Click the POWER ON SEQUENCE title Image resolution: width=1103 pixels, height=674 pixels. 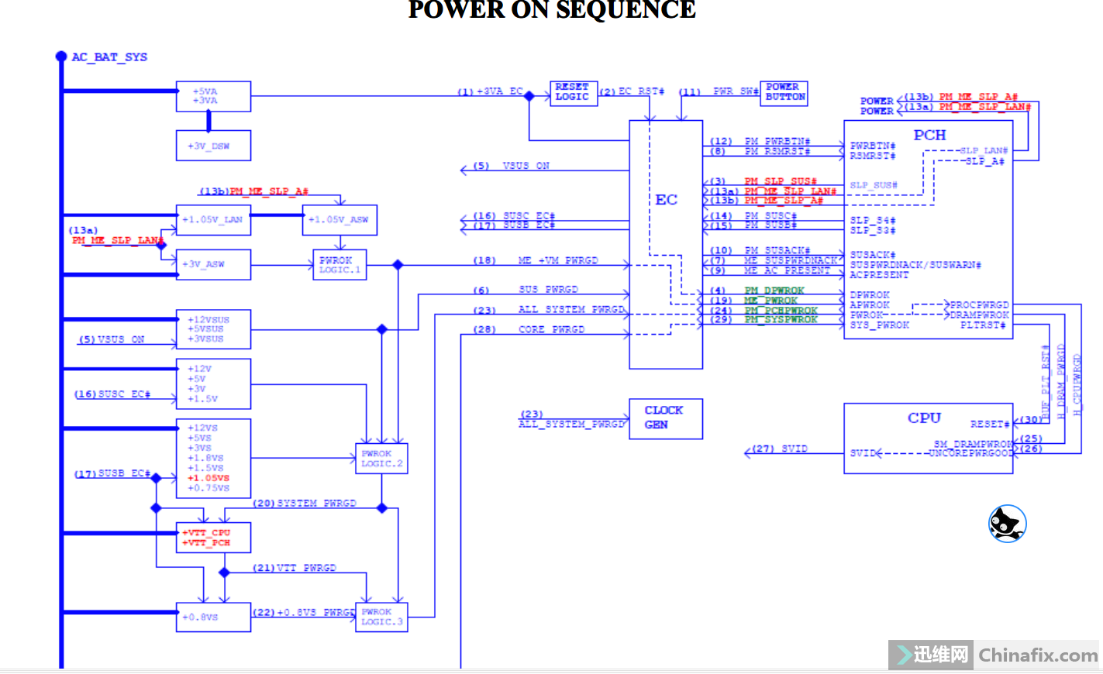pyautogui.click(x=552, y=10)
